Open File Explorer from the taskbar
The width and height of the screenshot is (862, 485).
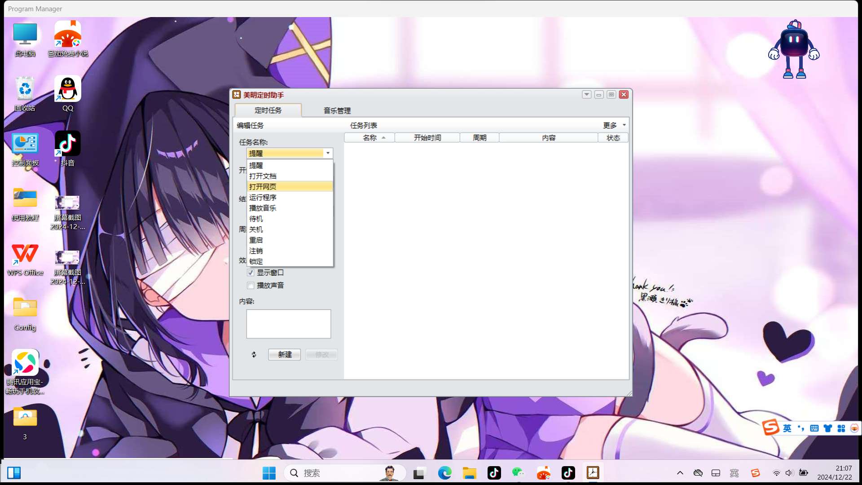tap(470, 473)
